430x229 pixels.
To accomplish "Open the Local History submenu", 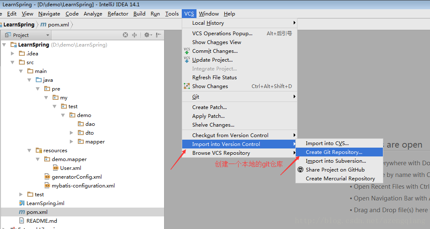I will pos(239,23).
